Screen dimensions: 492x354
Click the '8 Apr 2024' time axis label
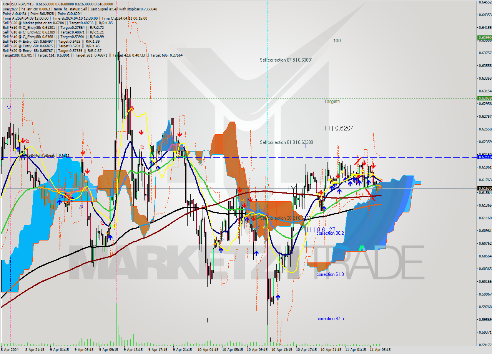click(x=10, y=350)
